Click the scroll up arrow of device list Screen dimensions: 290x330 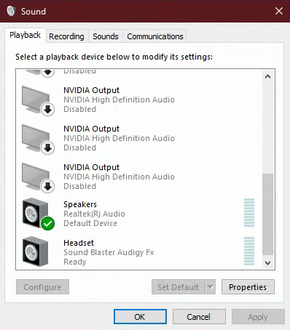coord(267,77)
